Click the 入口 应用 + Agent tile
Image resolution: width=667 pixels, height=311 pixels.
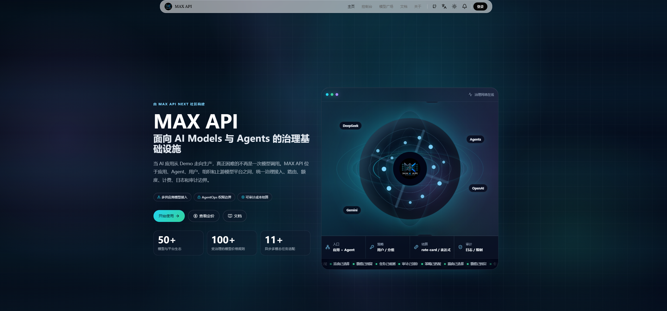click(x=344, y=247)
